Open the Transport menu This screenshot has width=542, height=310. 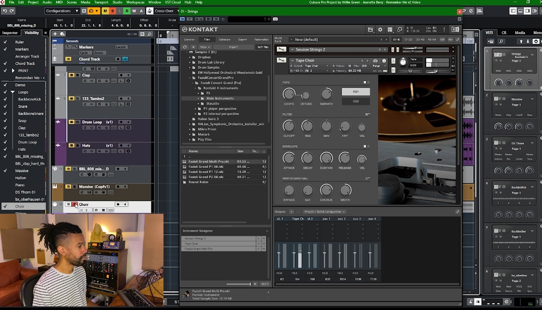[101, 2]
